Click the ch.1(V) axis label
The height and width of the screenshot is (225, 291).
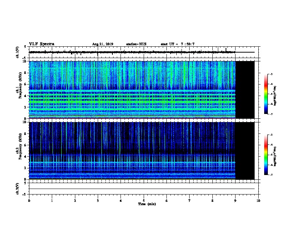coord(18,52)
